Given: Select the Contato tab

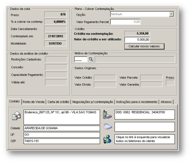Looking at the screenshot, I should 14,101.
